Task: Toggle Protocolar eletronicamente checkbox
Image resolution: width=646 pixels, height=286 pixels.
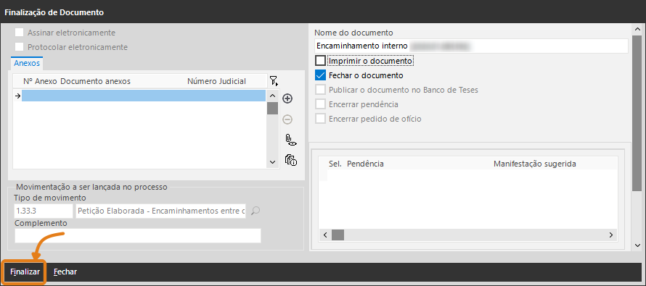Action: coord(19,47)
